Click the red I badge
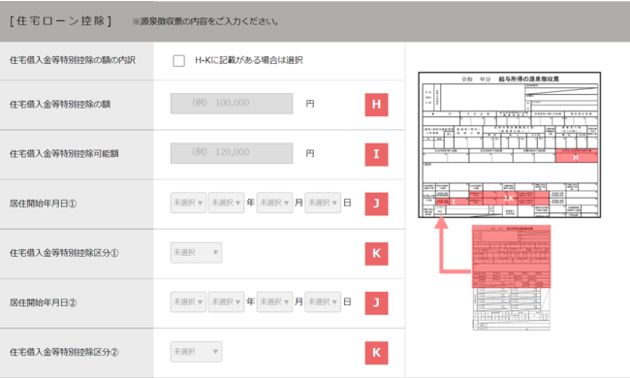This screenshot has height=378, width=630. [x=376, y=154]
